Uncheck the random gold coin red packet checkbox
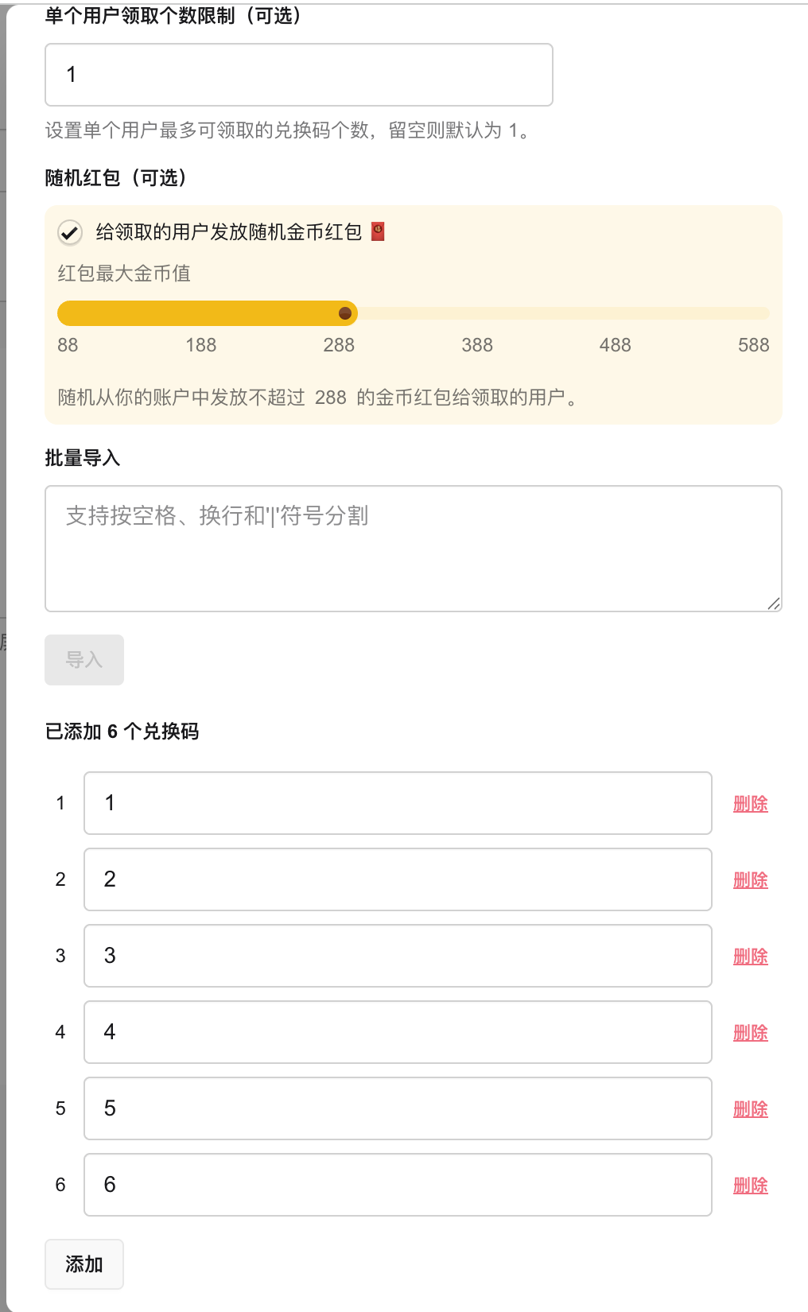Screen dimensions: 808x1312 [x=70, y=233]
